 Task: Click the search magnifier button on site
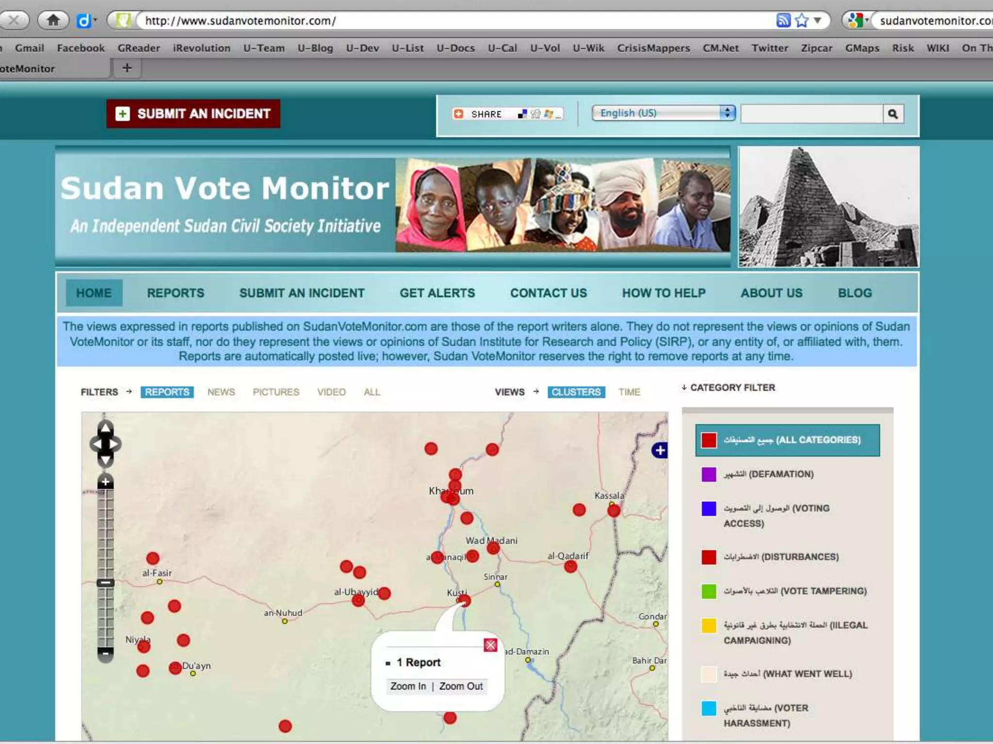893,114
